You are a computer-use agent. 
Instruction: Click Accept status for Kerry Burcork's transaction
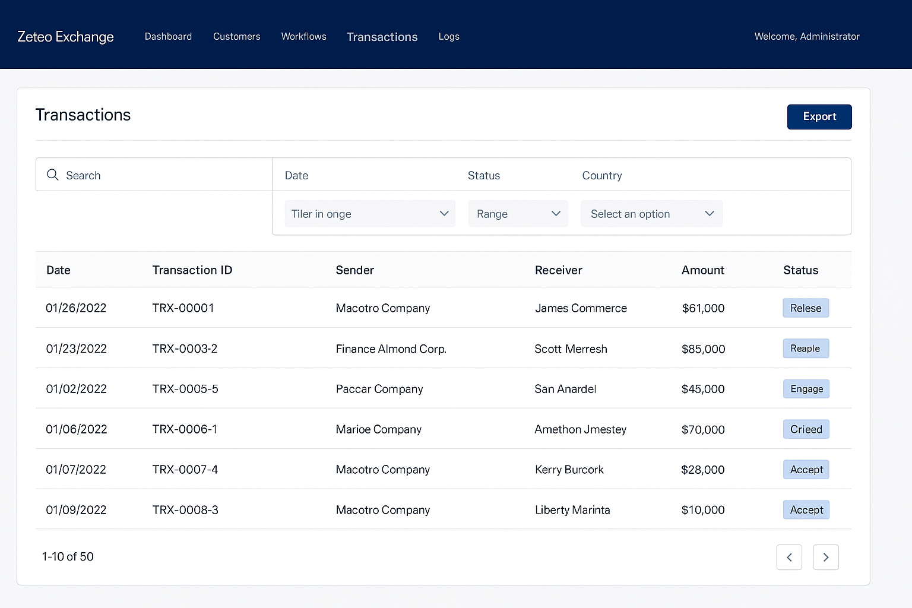(806, 469)
